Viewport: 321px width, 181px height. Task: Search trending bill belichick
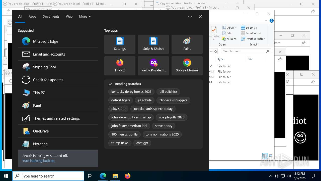[168, 92]
